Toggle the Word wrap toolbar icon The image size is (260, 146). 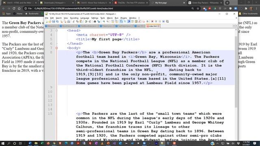121,21
